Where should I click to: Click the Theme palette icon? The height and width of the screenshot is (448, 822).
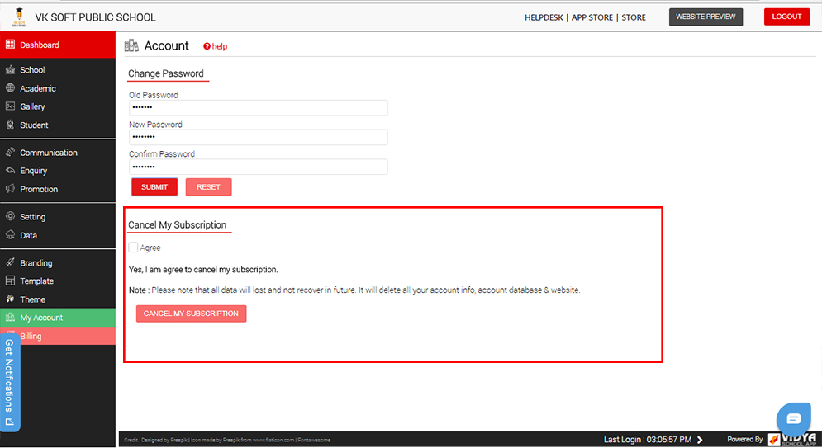(10, 299)
